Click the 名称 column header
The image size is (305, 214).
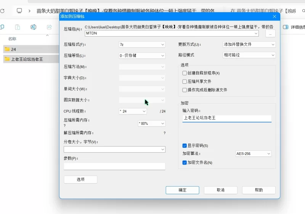pyautogui.click(x=12, y=39)
